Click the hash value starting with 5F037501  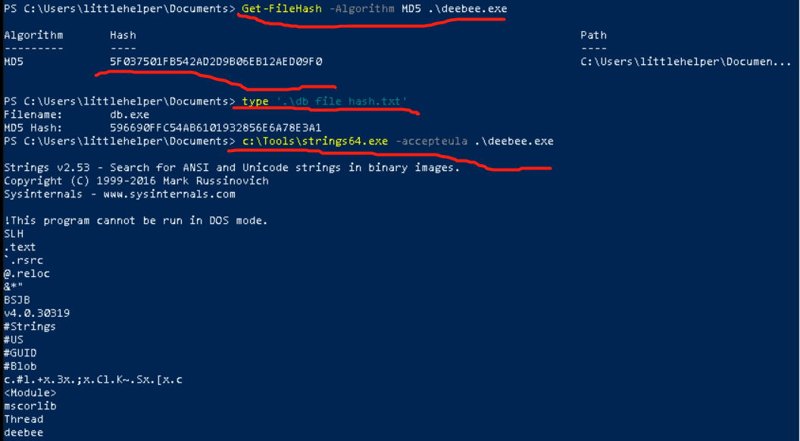tap(216, 61)
